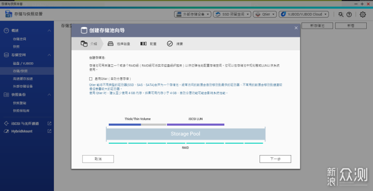Click the 下一步 next button
The image size is (373, 191).
pyautogui.click(x=275, y=159)
